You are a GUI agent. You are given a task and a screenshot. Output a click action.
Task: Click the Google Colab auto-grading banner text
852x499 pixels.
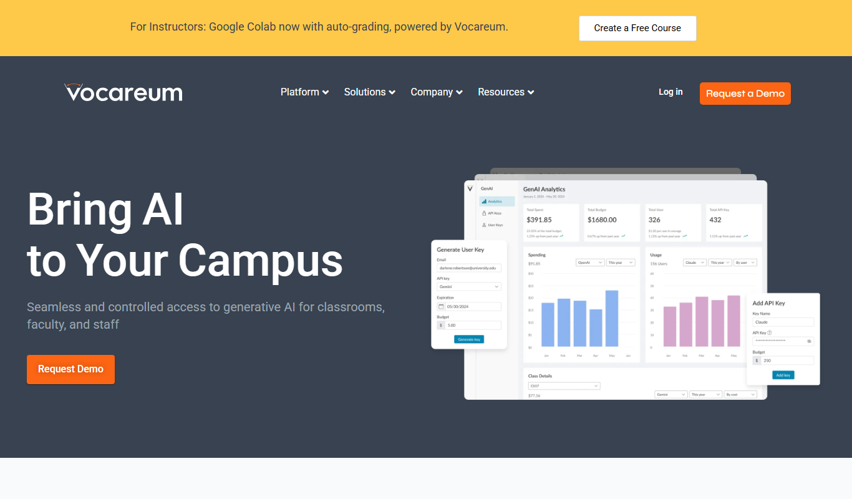tap(319, 27)
